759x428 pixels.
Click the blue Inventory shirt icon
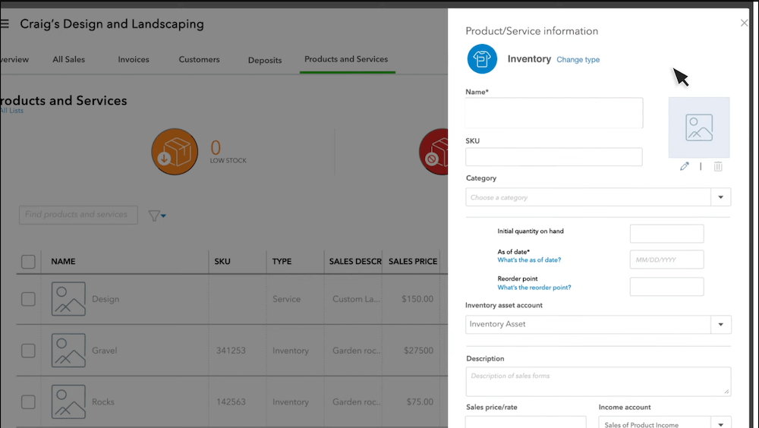point(482,59)
